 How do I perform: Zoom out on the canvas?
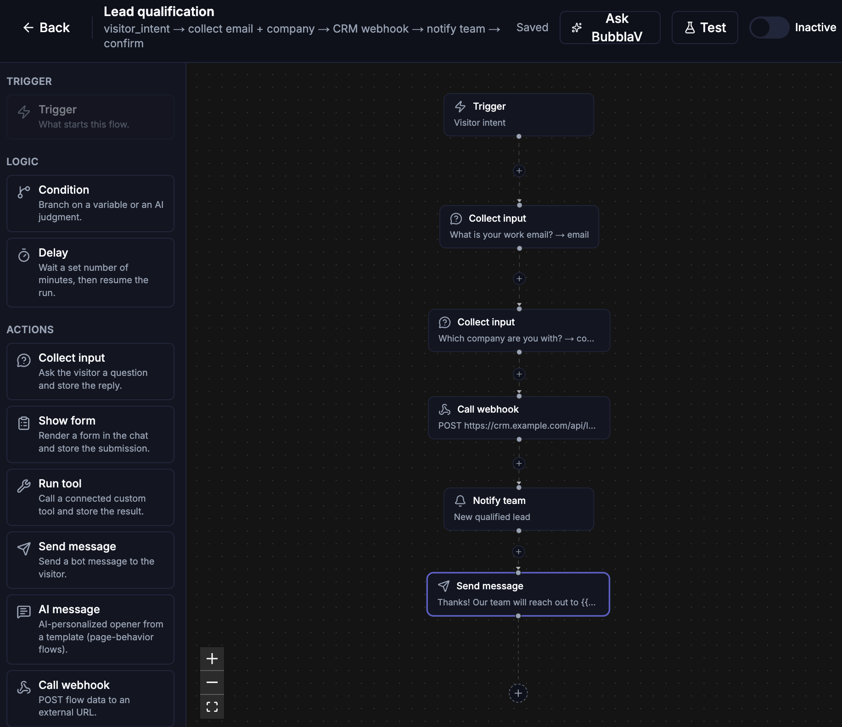(x=212, y=682)
